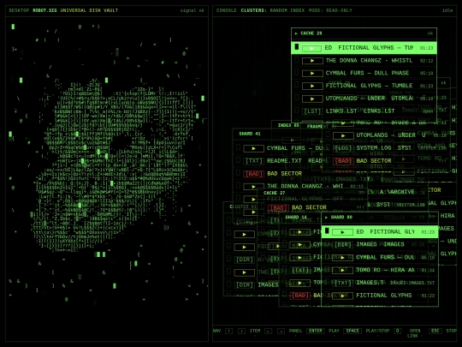Open the [DIR] Images badge in Shard 80
The image size is (462, 347).
(x=343, y=244)
